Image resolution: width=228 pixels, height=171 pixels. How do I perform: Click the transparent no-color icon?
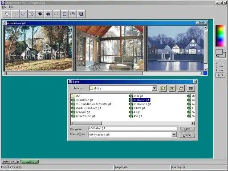(x=220, y=75)
